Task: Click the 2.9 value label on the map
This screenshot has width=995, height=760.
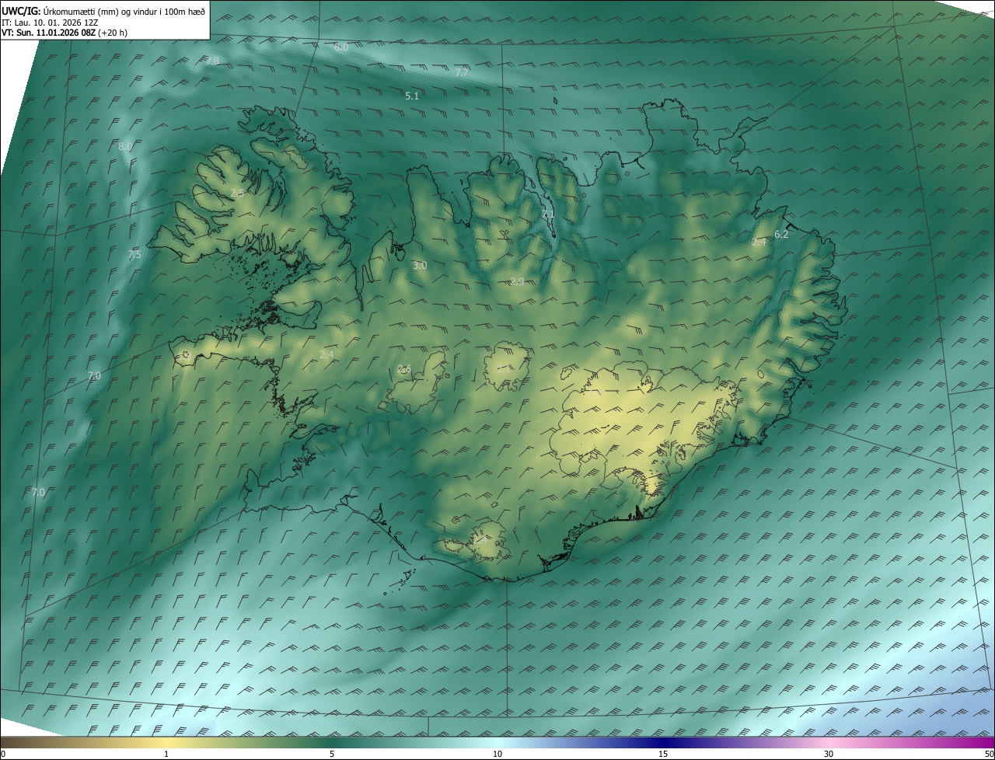Action: [517, 281]
